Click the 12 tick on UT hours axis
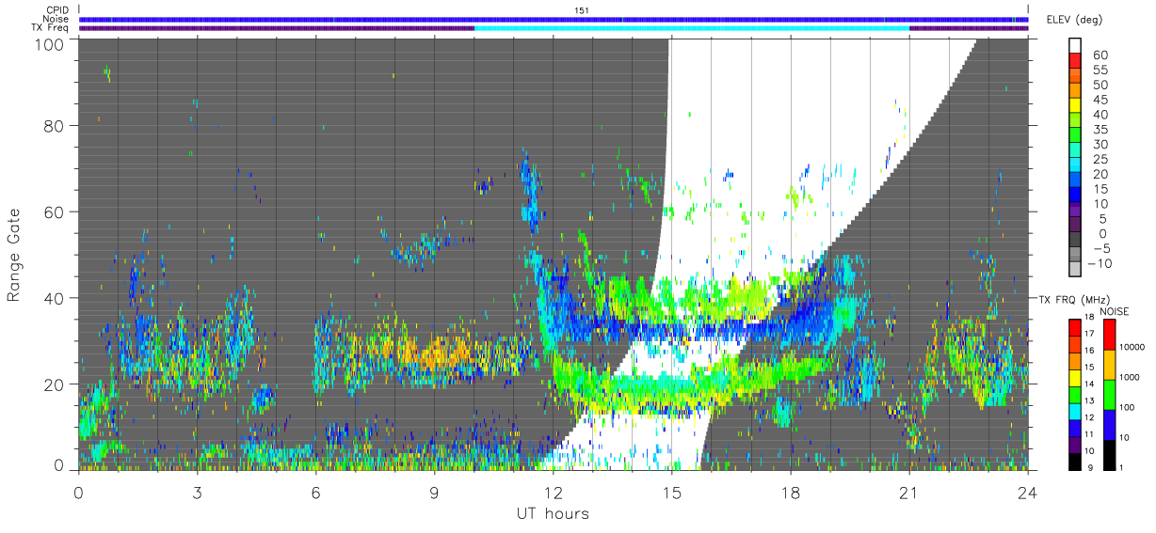Image resolution: width=1156 pixels, height=533 pixels. pos(554,492)
